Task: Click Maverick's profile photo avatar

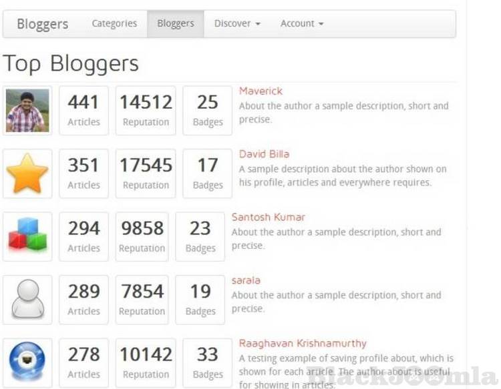Action: coord(27,111)
